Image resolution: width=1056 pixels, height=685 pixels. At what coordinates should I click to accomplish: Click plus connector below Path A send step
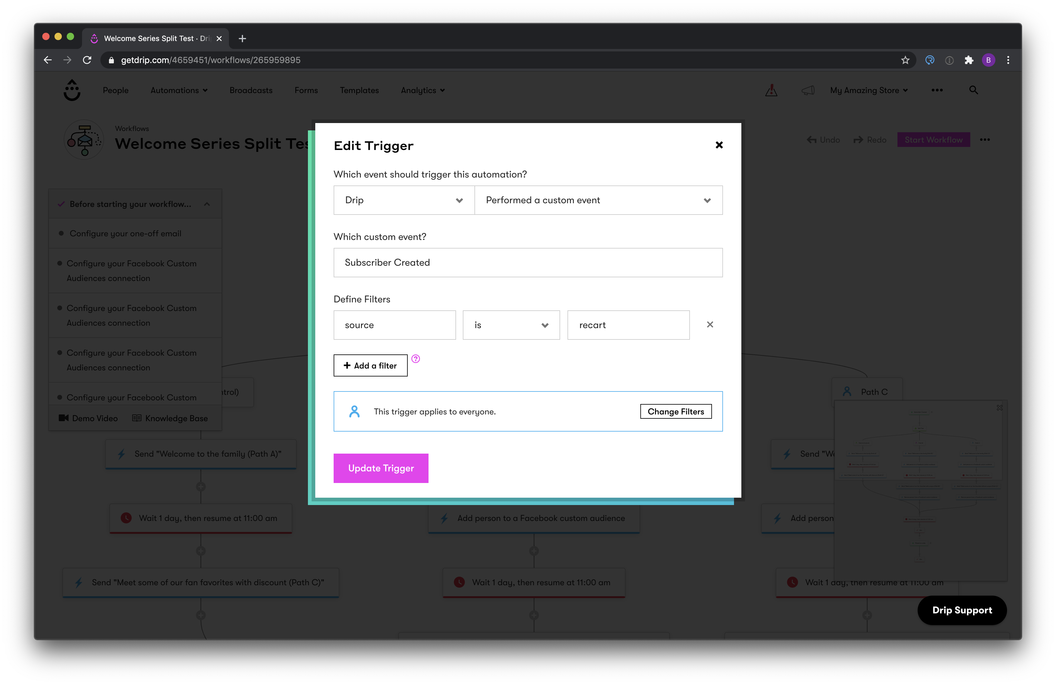tap(200, 487)
